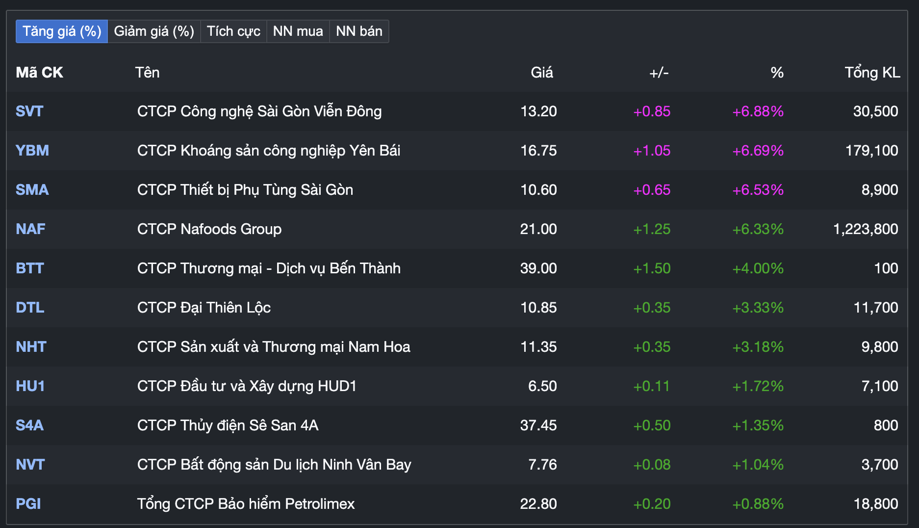Sort by the % column header
Screen dimensions: 919x528
pyautogui.click(x=777, y=73)
